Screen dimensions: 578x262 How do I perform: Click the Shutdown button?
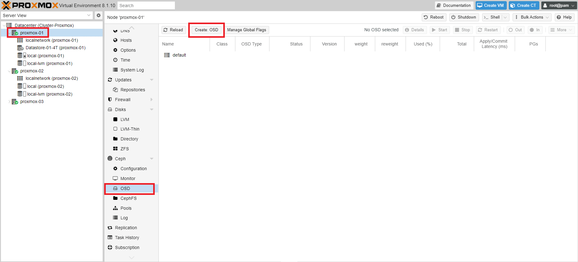(x=464, y=17)
